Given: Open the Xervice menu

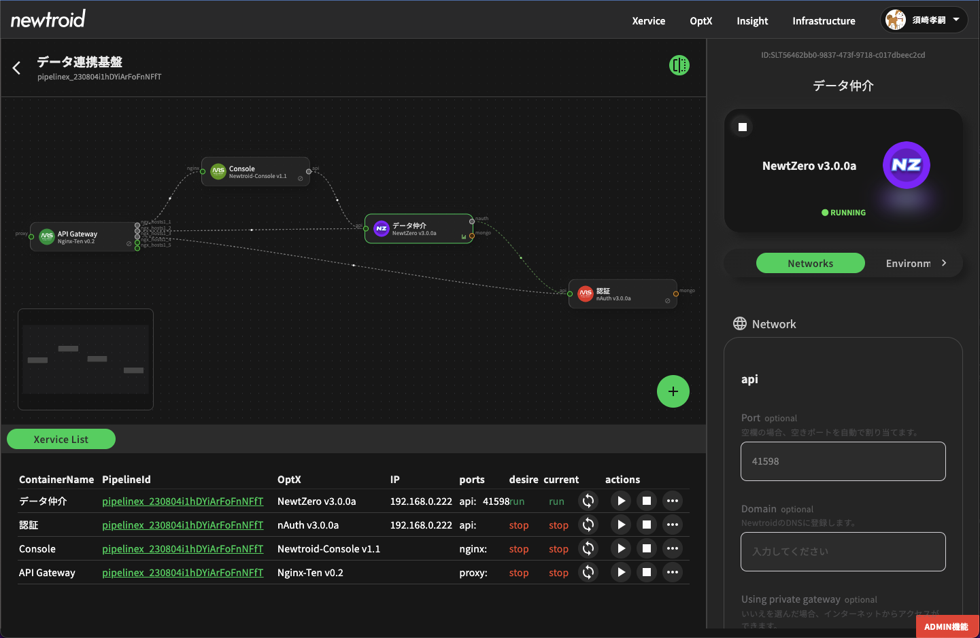Looking at the screenshot, I should (x=648, y=20).
